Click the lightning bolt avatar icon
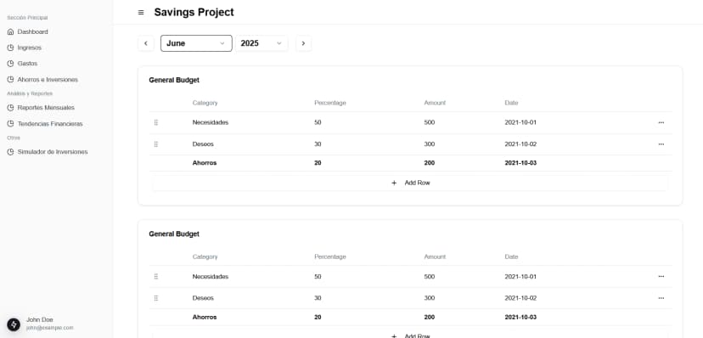Viewport: 703px width, 338px height. [14, 324]
